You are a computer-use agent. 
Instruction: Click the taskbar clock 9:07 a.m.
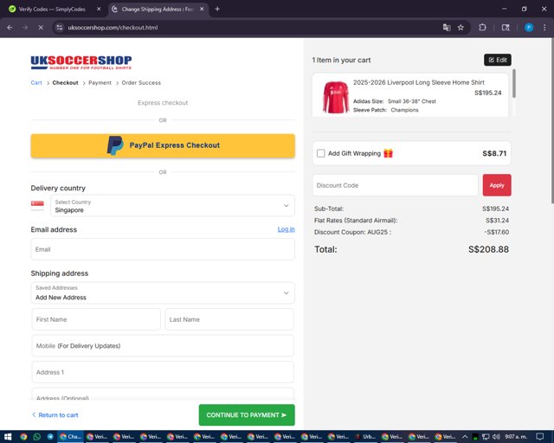click(516, 437)
